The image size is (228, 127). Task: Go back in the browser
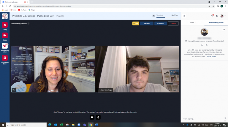(3, 6)
